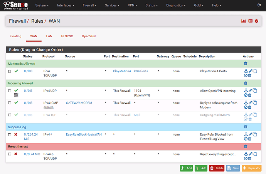Open the OpenVPN rules tab
Screen dimensions: 266x174
coord(89,36)
